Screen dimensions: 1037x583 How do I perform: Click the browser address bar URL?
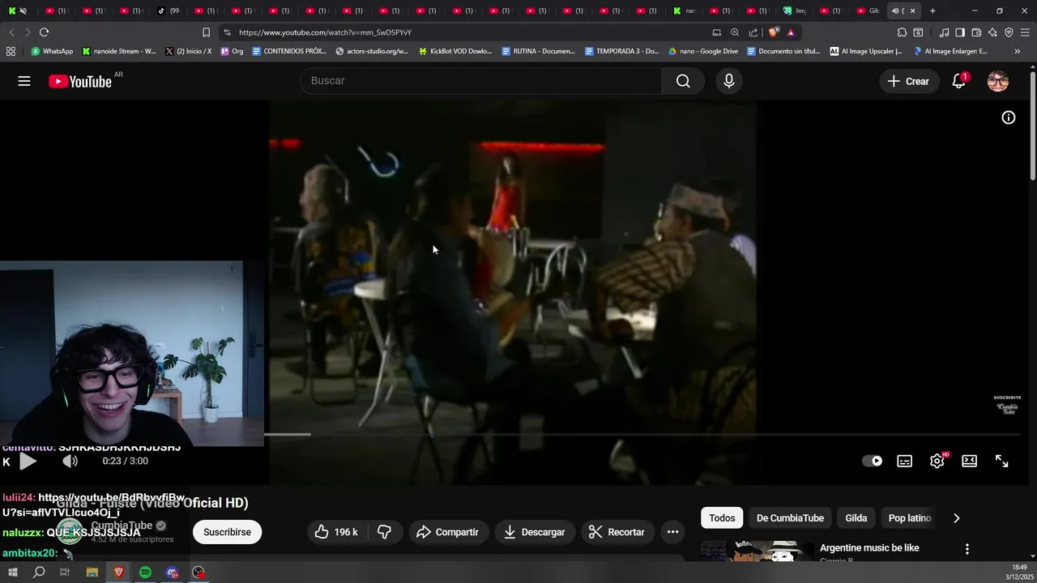pos(325,32)
